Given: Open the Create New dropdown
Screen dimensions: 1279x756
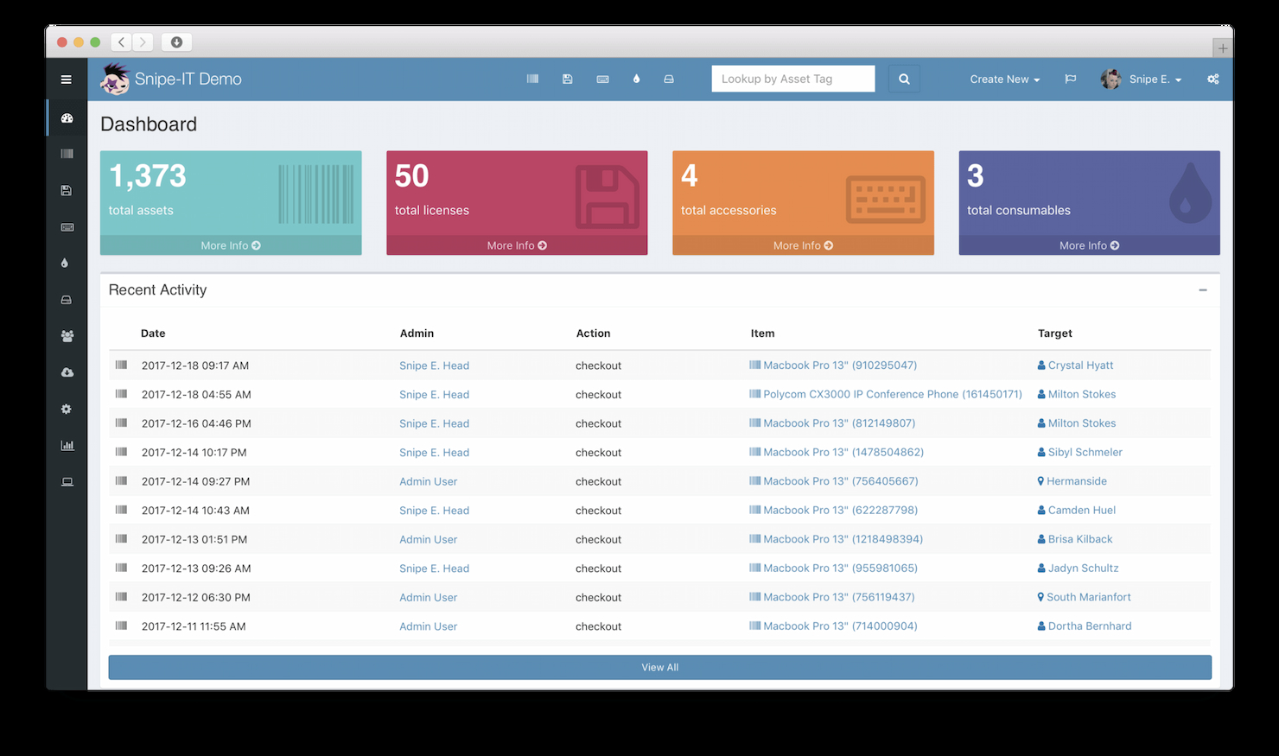Looking at the screenshot, I should point(1004,79).
